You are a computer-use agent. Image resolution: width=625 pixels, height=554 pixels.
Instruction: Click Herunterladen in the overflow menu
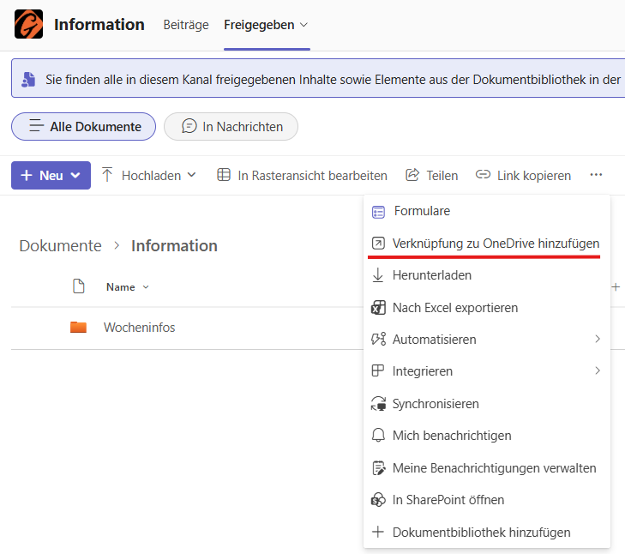click(x=431, y=275)
